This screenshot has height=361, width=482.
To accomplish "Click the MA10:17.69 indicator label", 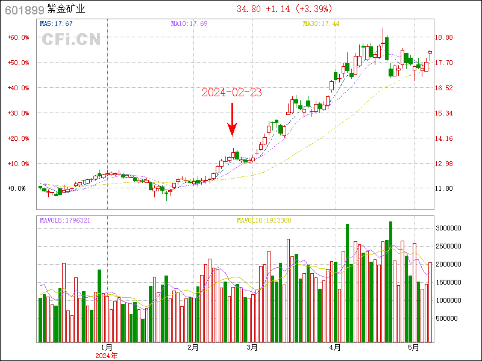I will 189,23.
